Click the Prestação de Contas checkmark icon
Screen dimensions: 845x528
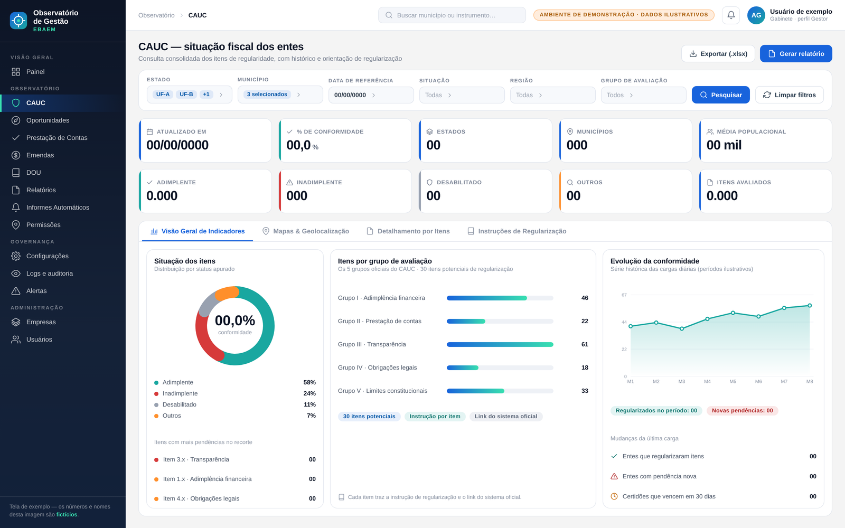coord(16,138)
